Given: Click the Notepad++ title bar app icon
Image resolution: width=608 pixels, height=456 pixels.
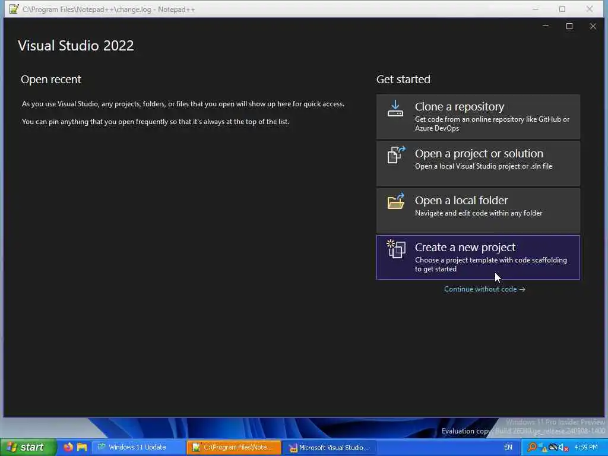Looking at the screenshot, I should 14,9.
